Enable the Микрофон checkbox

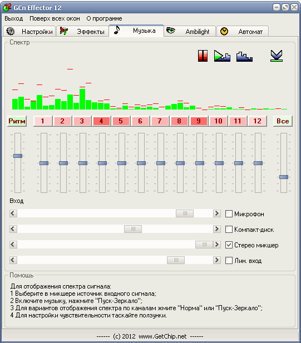(x=229, y=213)
